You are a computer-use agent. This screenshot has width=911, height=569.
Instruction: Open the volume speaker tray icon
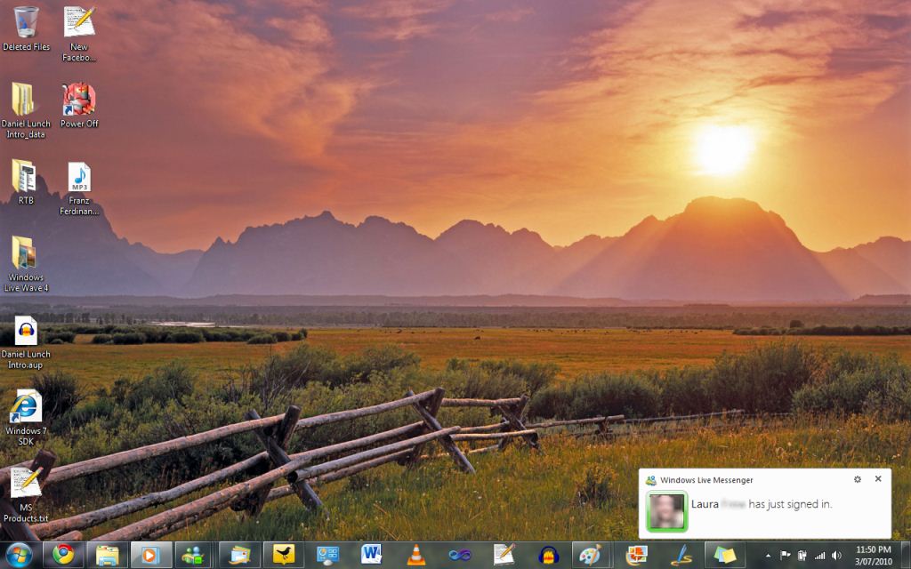[x=836, y=556]
